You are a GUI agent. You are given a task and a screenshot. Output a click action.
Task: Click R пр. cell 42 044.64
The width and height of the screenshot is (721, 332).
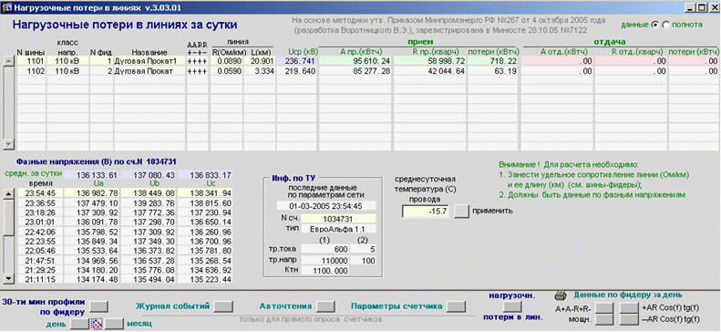click(x=430, y=71)
